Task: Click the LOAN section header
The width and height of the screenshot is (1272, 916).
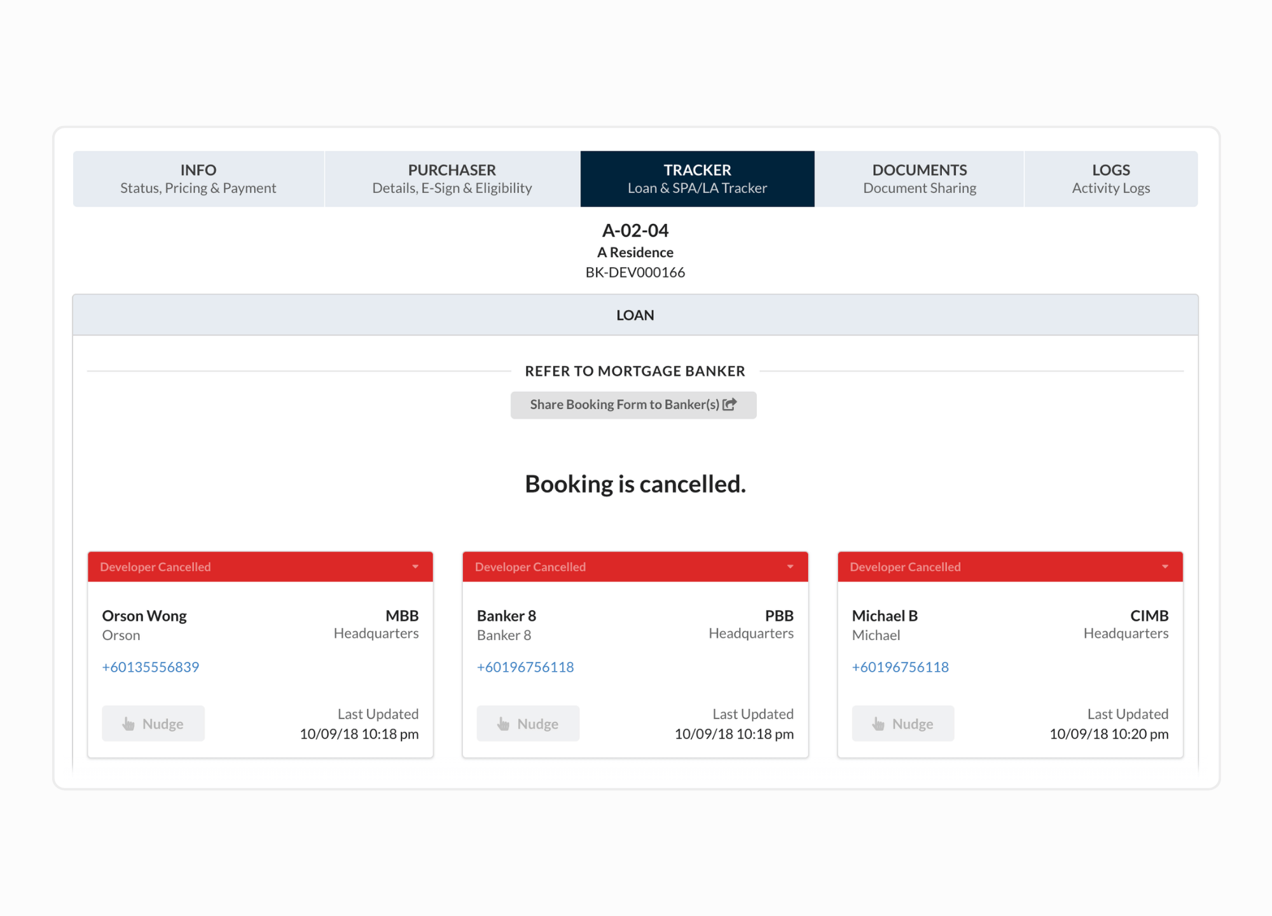Action: [635, 315]
